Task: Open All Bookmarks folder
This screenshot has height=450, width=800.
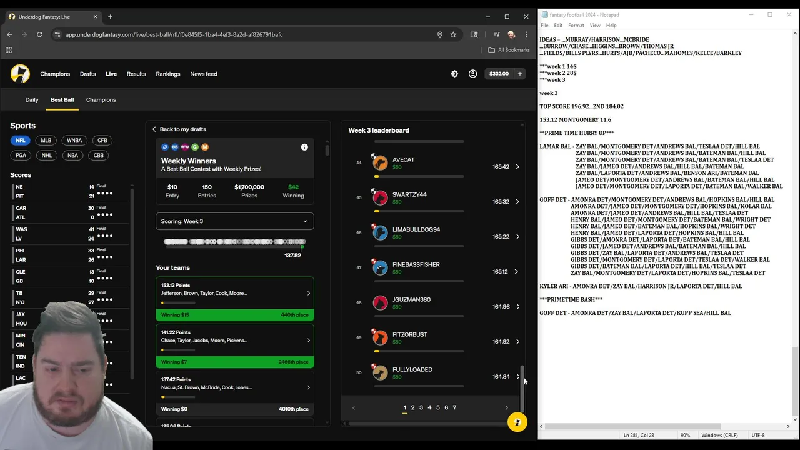Action: coord(509,50)
